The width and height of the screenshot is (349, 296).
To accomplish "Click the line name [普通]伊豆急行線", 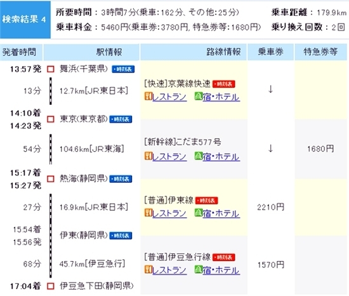I will click(178, 257).
